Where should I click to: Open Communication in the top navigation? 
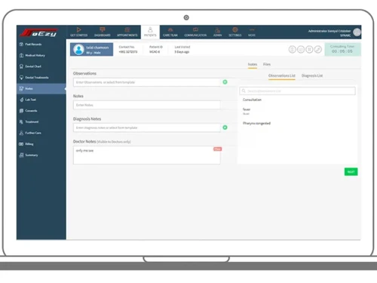(x=195, y=32)
